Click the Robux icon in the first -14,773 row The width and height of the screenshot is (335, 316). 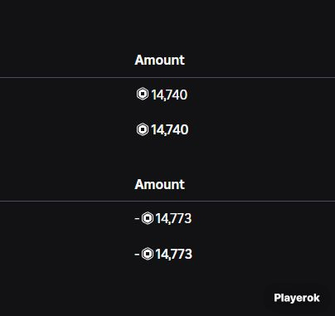[148, 218]
